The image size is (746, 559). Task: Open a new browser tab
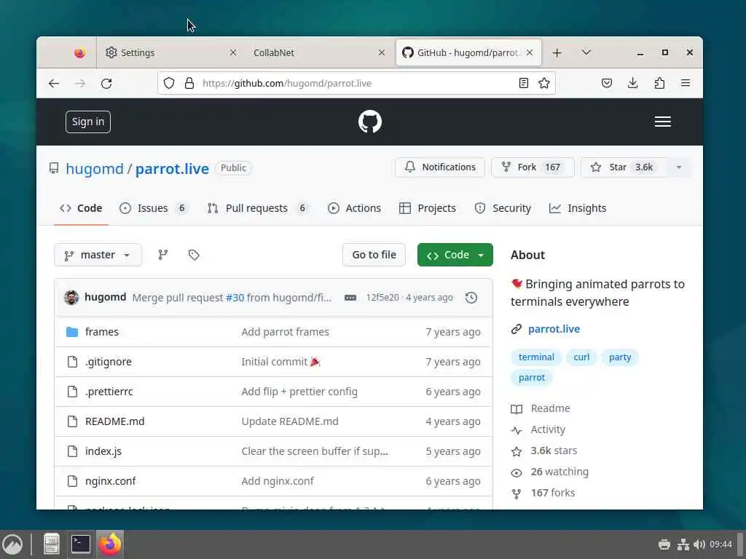pos(557,52)
